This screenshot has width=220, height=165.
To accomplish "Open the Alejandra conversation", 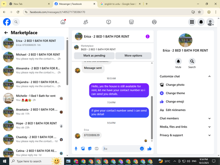I will pos(33,84).
